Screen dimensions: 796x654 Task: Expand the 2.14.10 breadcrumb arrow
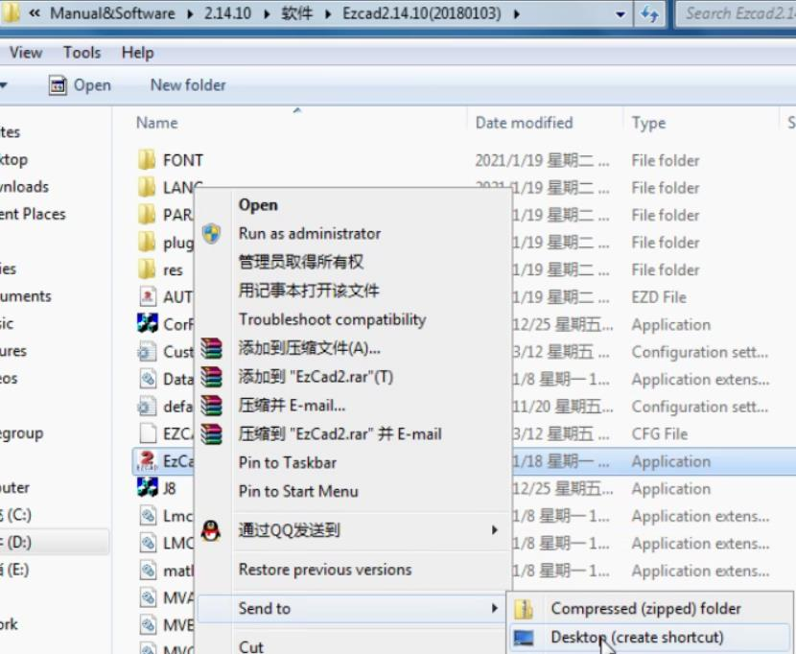pos(267,13)
